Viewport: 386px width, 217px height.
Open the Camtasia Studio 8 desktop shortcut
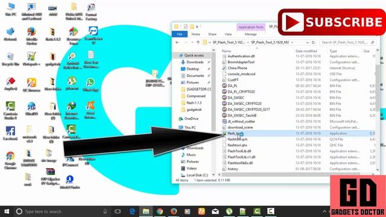coord(10,111)
